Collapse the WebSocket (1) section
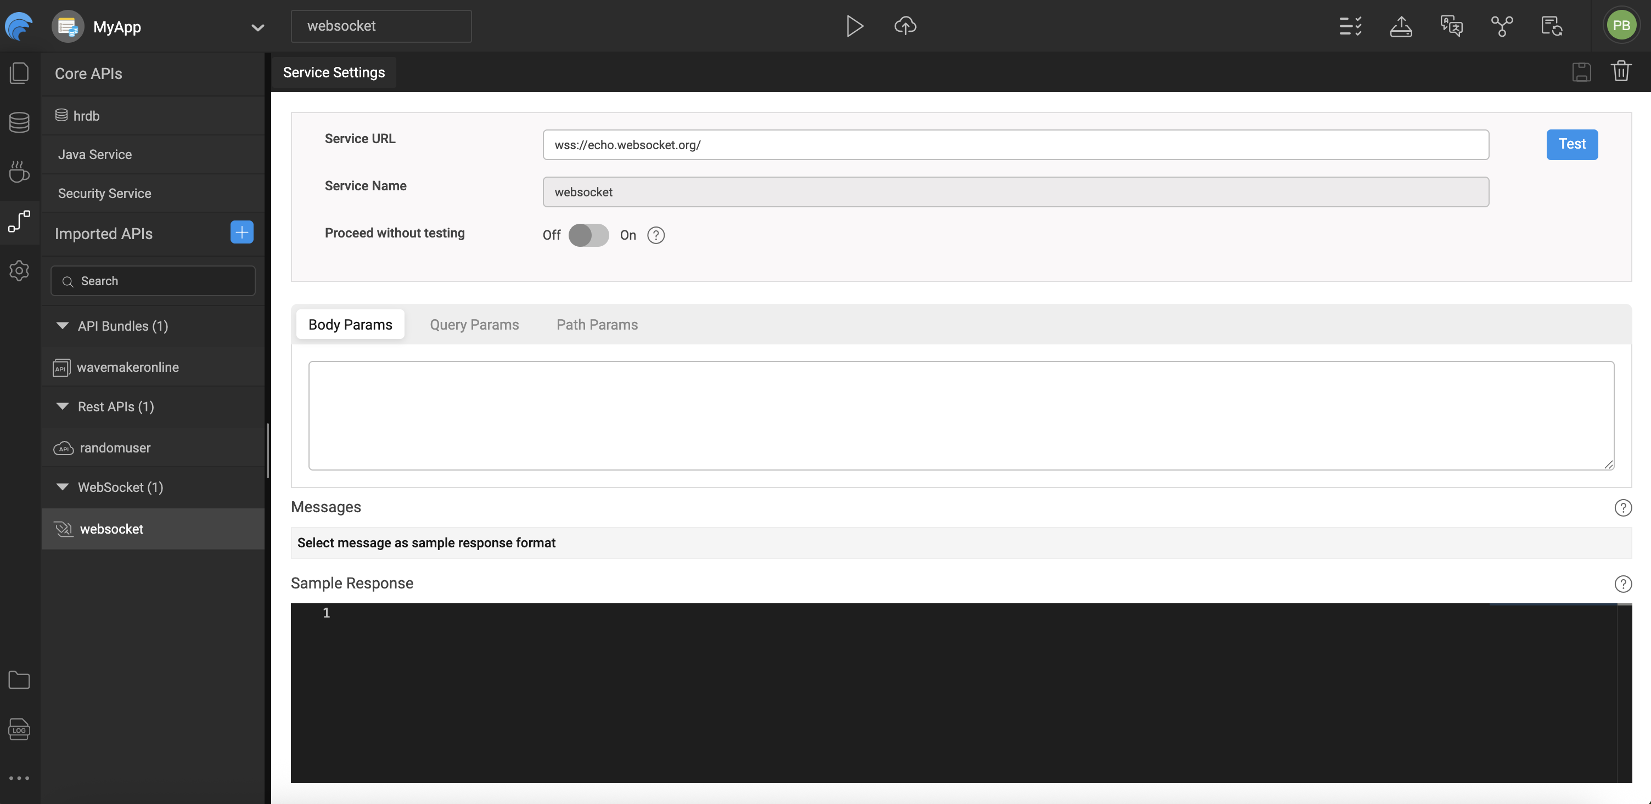The image size is (1651, 804). (62, 487)
